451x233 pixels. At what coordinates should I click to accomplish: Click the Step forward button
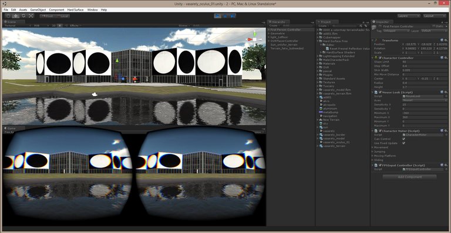pos(233,16)
